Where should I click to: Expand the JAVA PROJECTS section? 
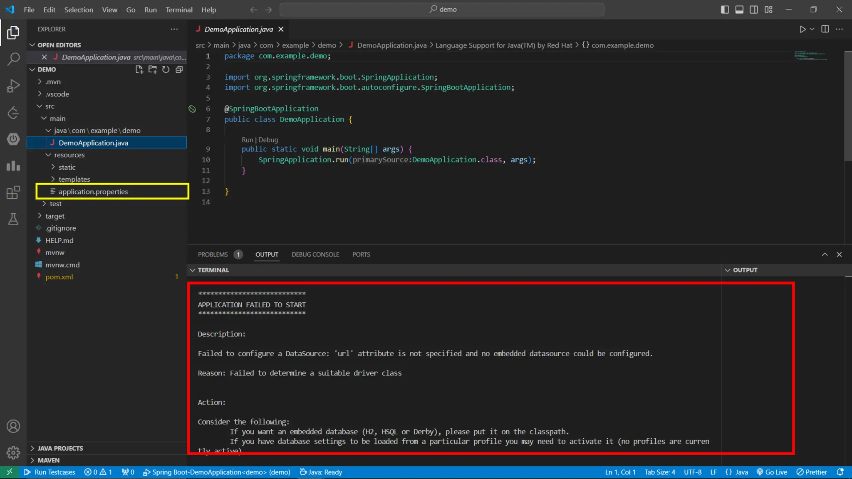[60, 448]
